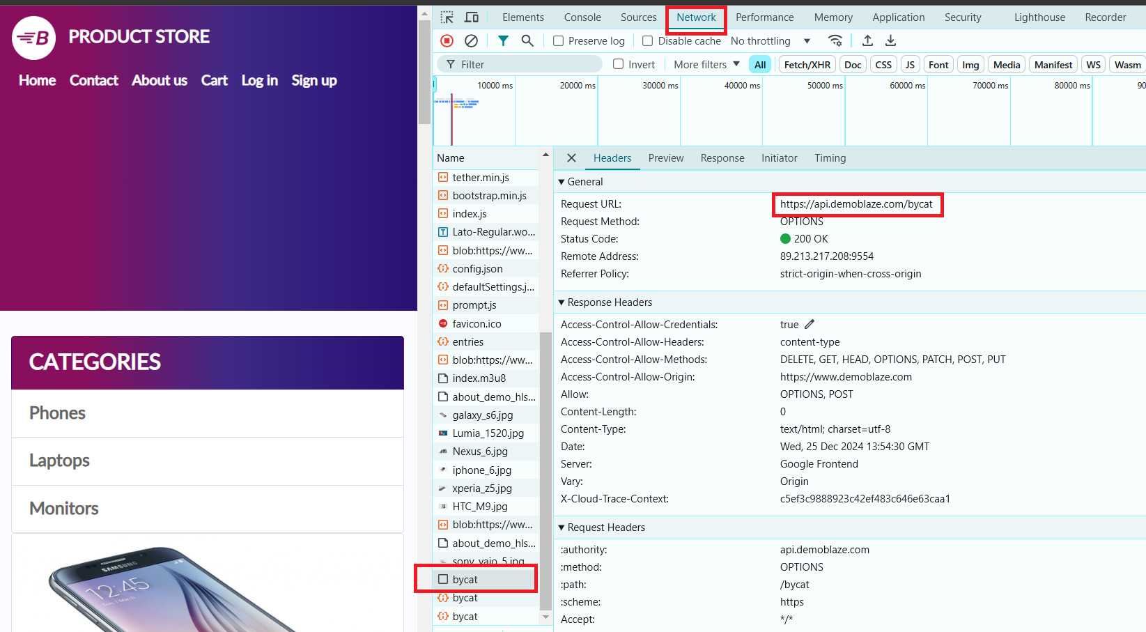Enable the Preserve log checkbox

click(558, 41)
